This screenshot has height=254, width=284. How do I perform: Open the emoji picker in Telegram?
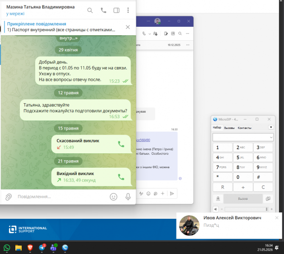click(x=114, y=197)
